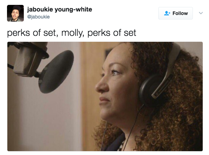Click the dark picture frame on the wall
The image size is (209, 155).
pyautogui.click(x=108, y=54)
